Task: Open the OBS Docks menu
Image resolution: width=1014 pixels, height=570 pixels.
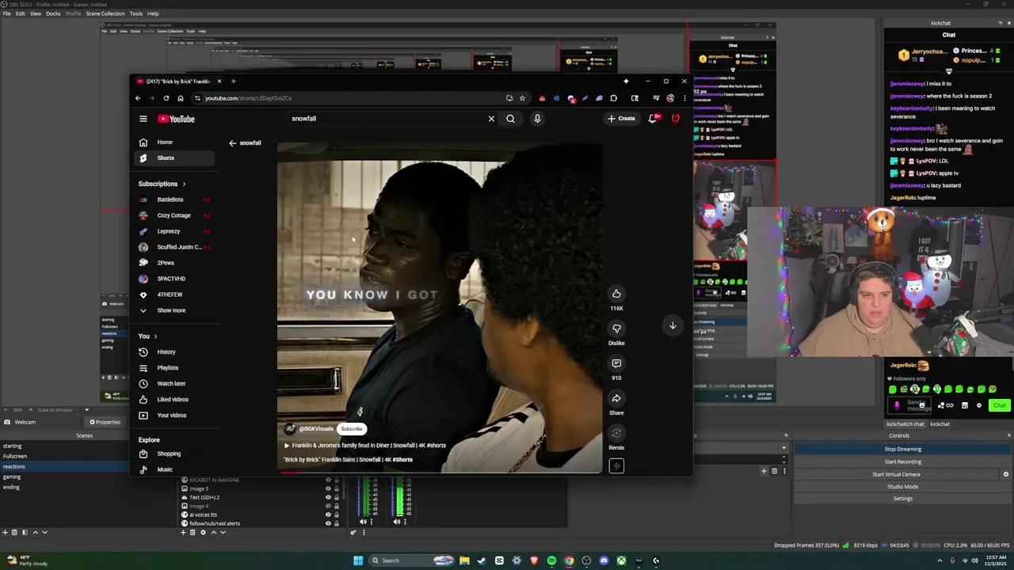Action: coord(53,13)
